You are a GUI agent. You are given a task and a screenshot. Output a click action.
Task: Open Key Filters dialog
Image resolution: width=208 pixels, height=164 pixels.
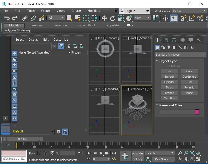point(163,159)
